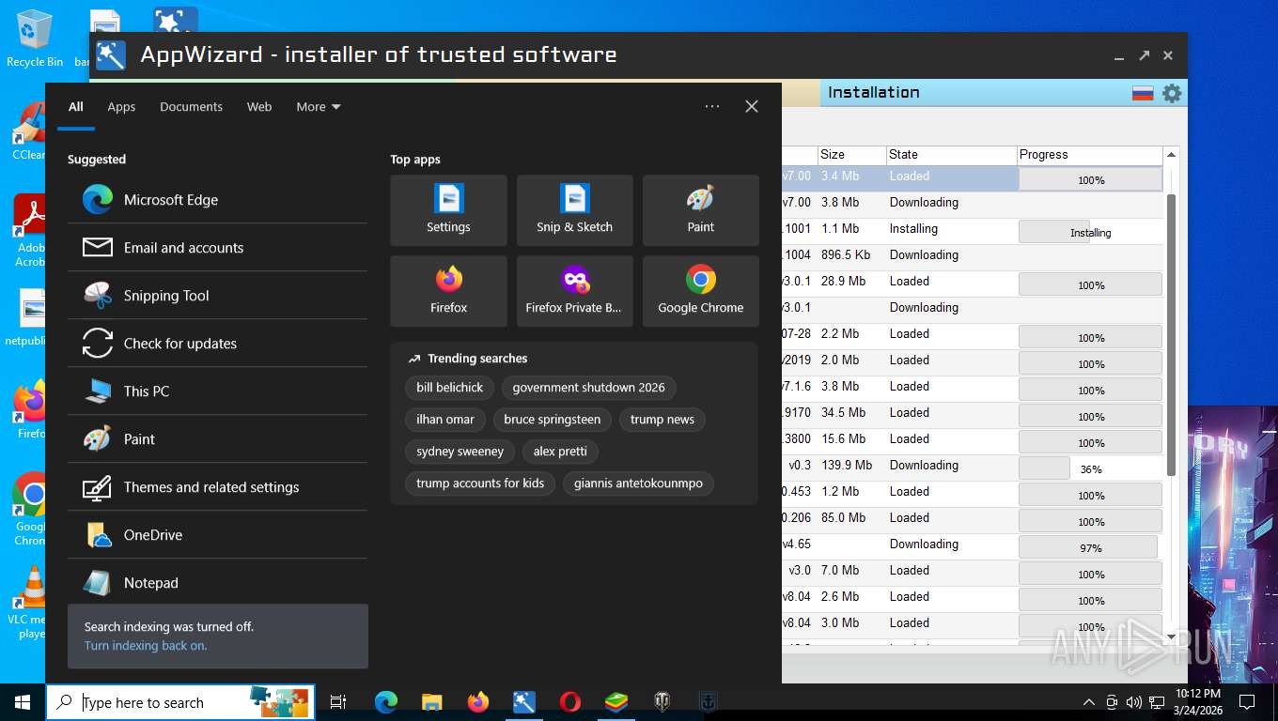Click the volume icon in tray
Viewport: 1278px width, 721px height.
1133,702
